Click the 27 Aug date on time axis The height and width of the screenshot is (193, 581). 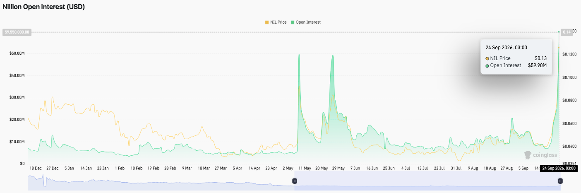(x=506, y=169)
